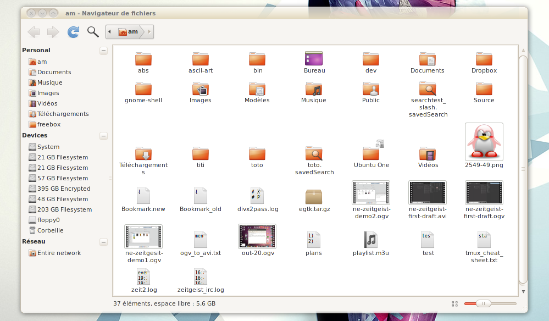
Task: Refresh the current folder view
Action: (73, 32)
